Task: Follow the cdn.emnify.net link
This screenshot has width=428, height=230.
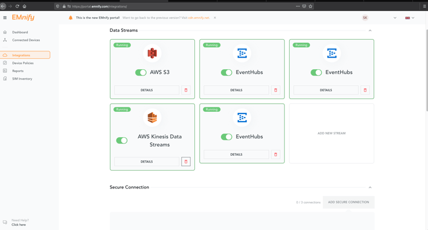Action: pyautogui.click(x=199, y=18)
